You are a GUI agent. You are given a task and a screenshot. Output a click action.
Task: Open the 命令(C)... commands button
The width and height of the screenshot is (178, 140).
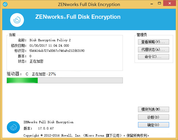pyautogui.click(x=153, y=57)
